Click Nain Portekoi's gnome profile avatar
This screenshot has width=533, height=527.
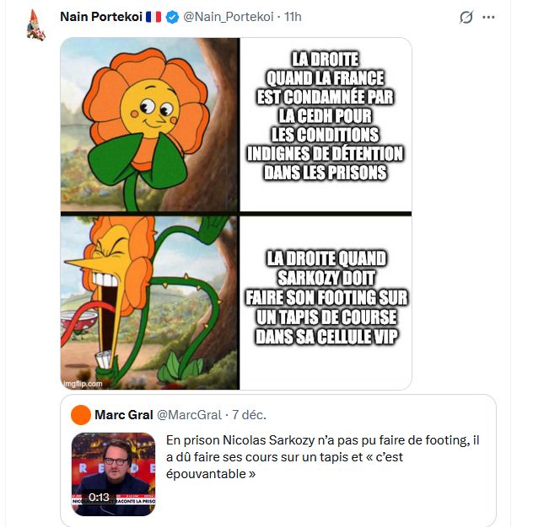click(35, 24)
